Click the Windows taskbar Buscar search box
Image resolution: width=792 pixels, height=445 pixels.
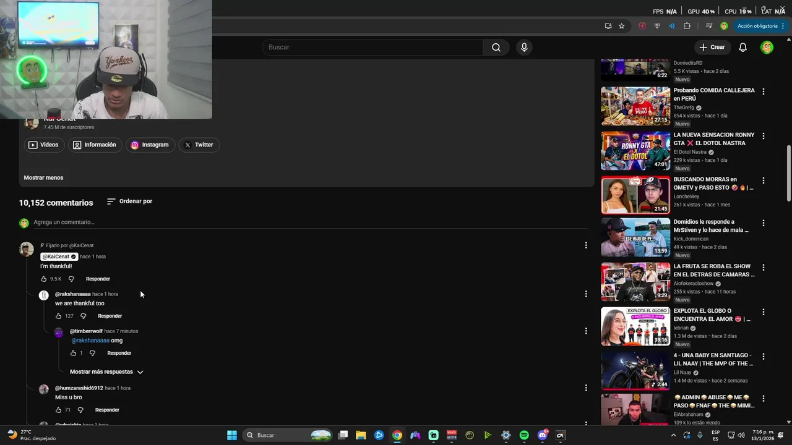pyautogui.click(x=288, y=435)
